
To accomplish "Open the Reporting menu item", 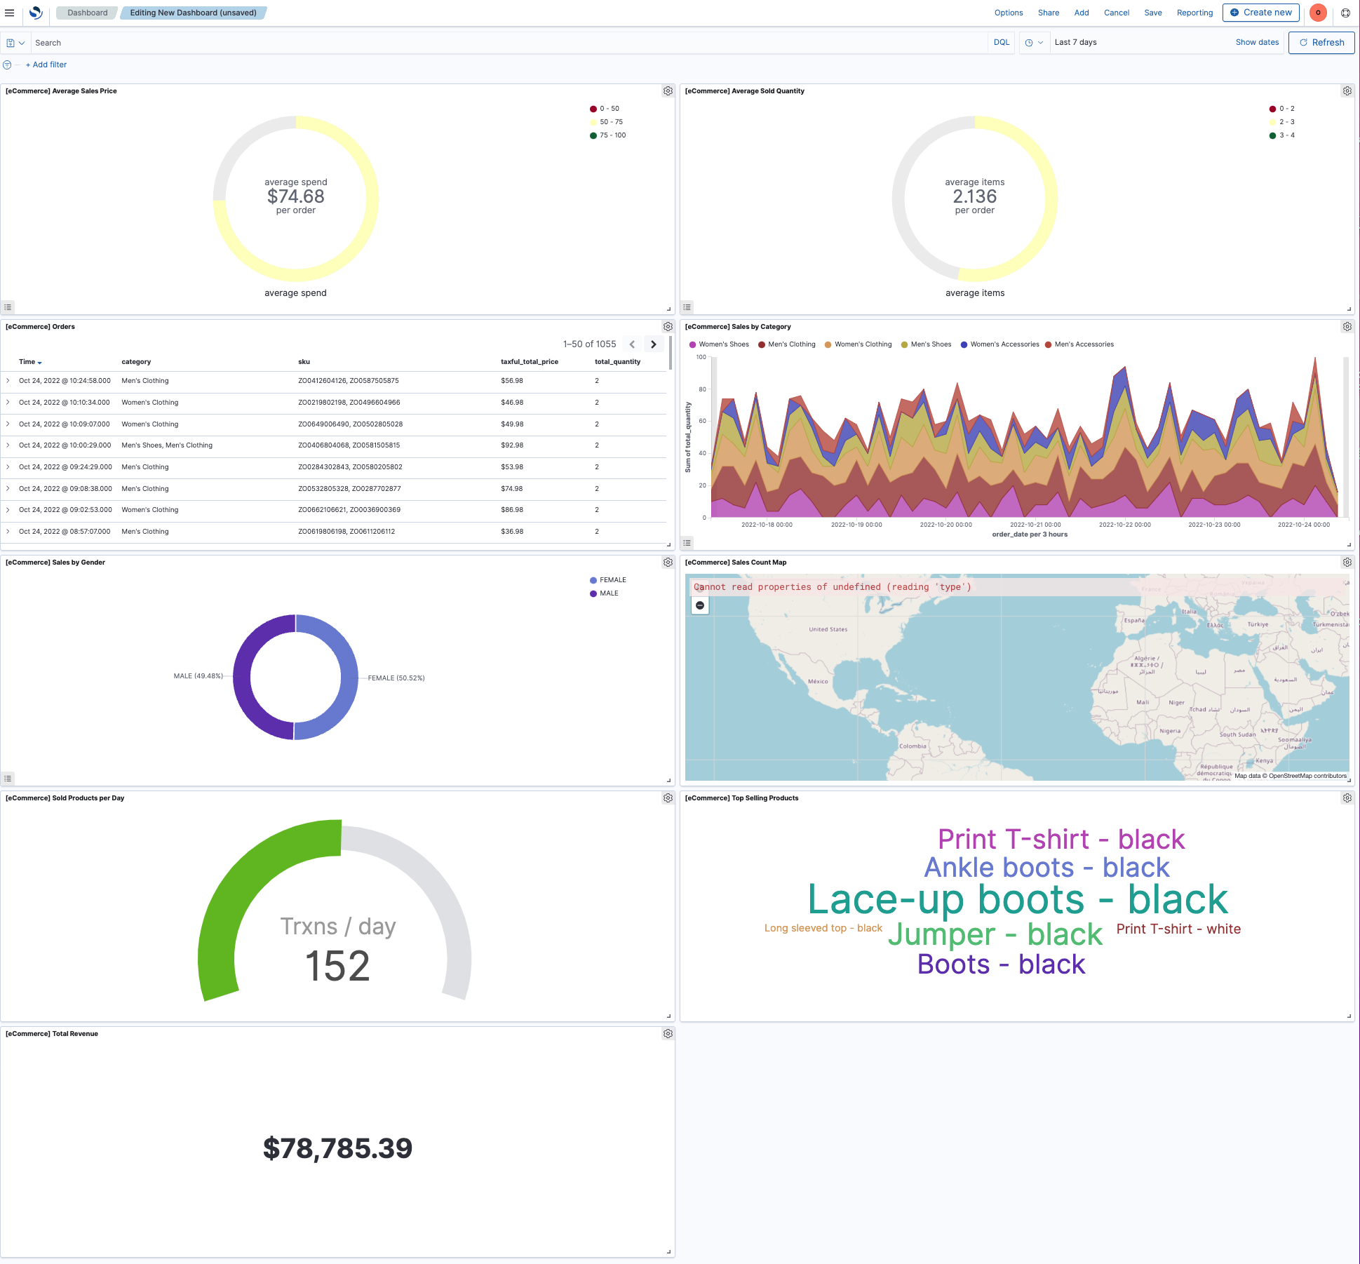I will [1194, 13].
